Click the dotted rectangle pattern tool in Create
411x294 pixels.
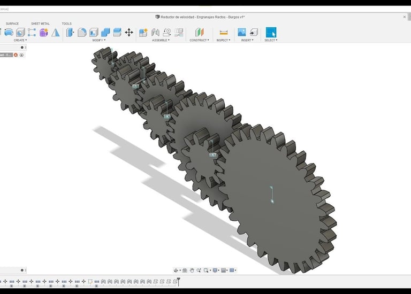point(32,33)
